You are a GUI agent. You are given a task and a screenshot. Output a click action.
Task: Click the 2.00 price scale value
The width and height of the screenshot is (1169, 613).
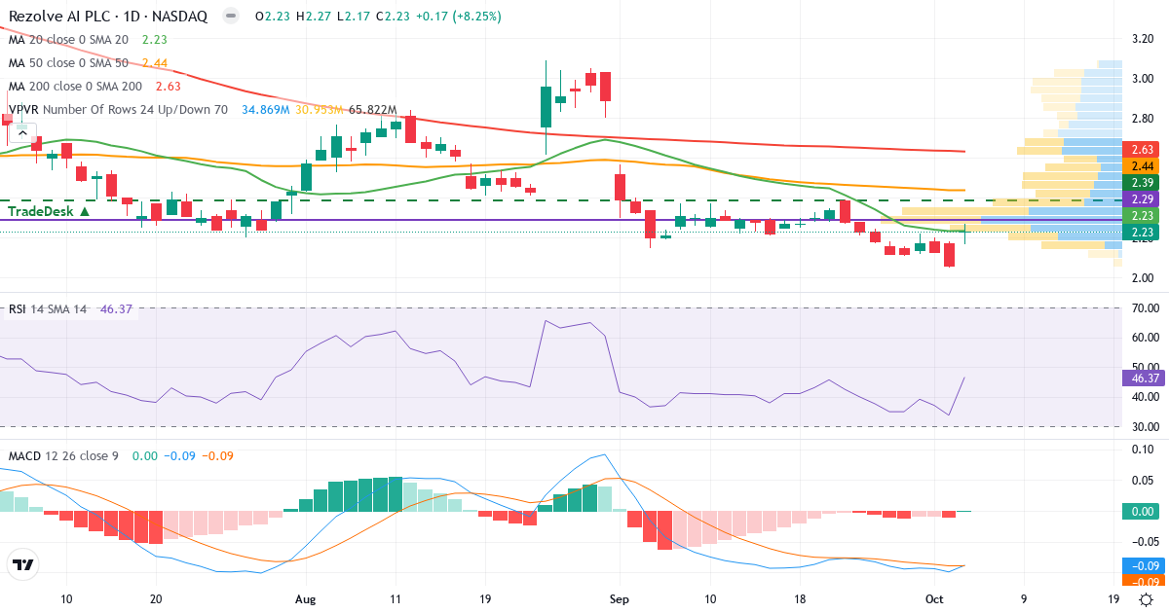point(1141,278)
